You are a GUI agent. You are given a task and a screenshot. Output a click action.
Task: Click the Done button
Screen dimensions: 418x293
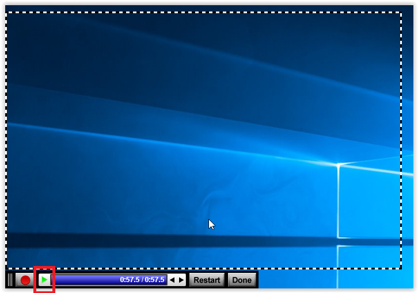click(242, 280)
